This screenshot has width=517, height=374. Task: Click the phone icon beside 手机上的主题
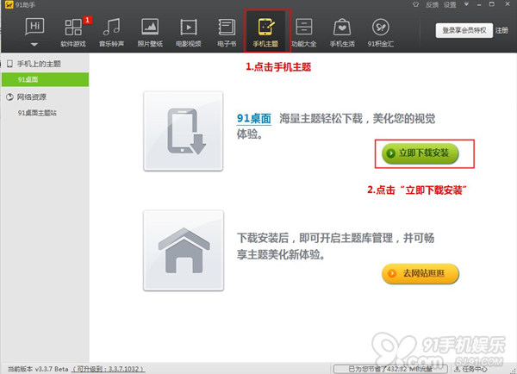pyautogui.click(x=9, y=64)
